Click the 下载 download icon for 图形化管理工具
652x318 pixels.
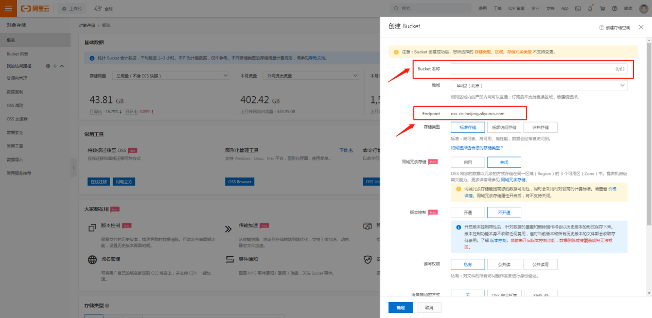350,150
